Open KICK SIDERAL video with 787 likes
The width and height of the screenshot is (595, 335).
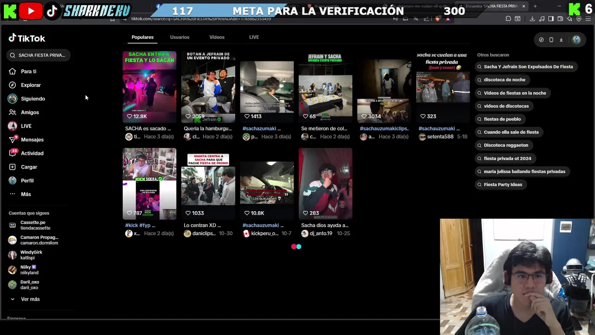pyautogui.click(x=149, y=184)
